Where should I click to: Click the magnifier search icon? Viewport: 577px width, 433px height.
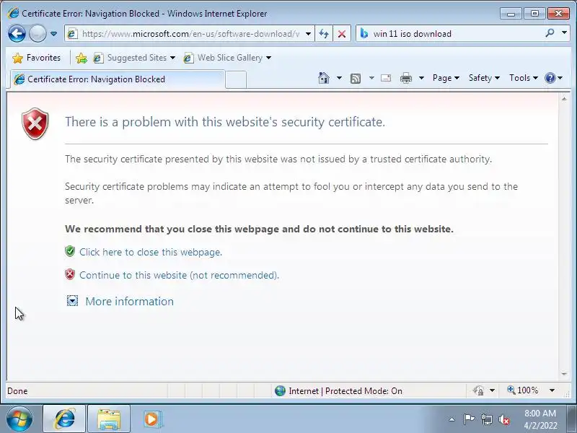coord(550,33)
